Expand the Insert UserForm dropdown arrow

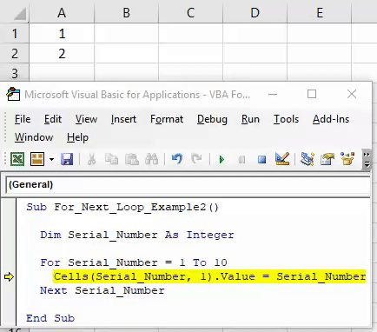point(51,159)
